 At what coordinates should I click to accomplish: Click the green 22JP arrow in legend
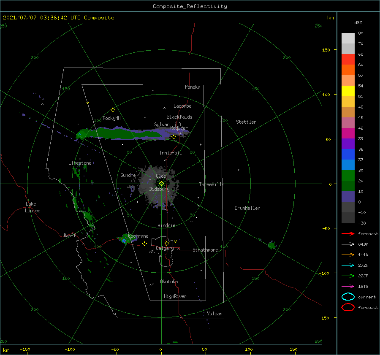pos(348,276)
